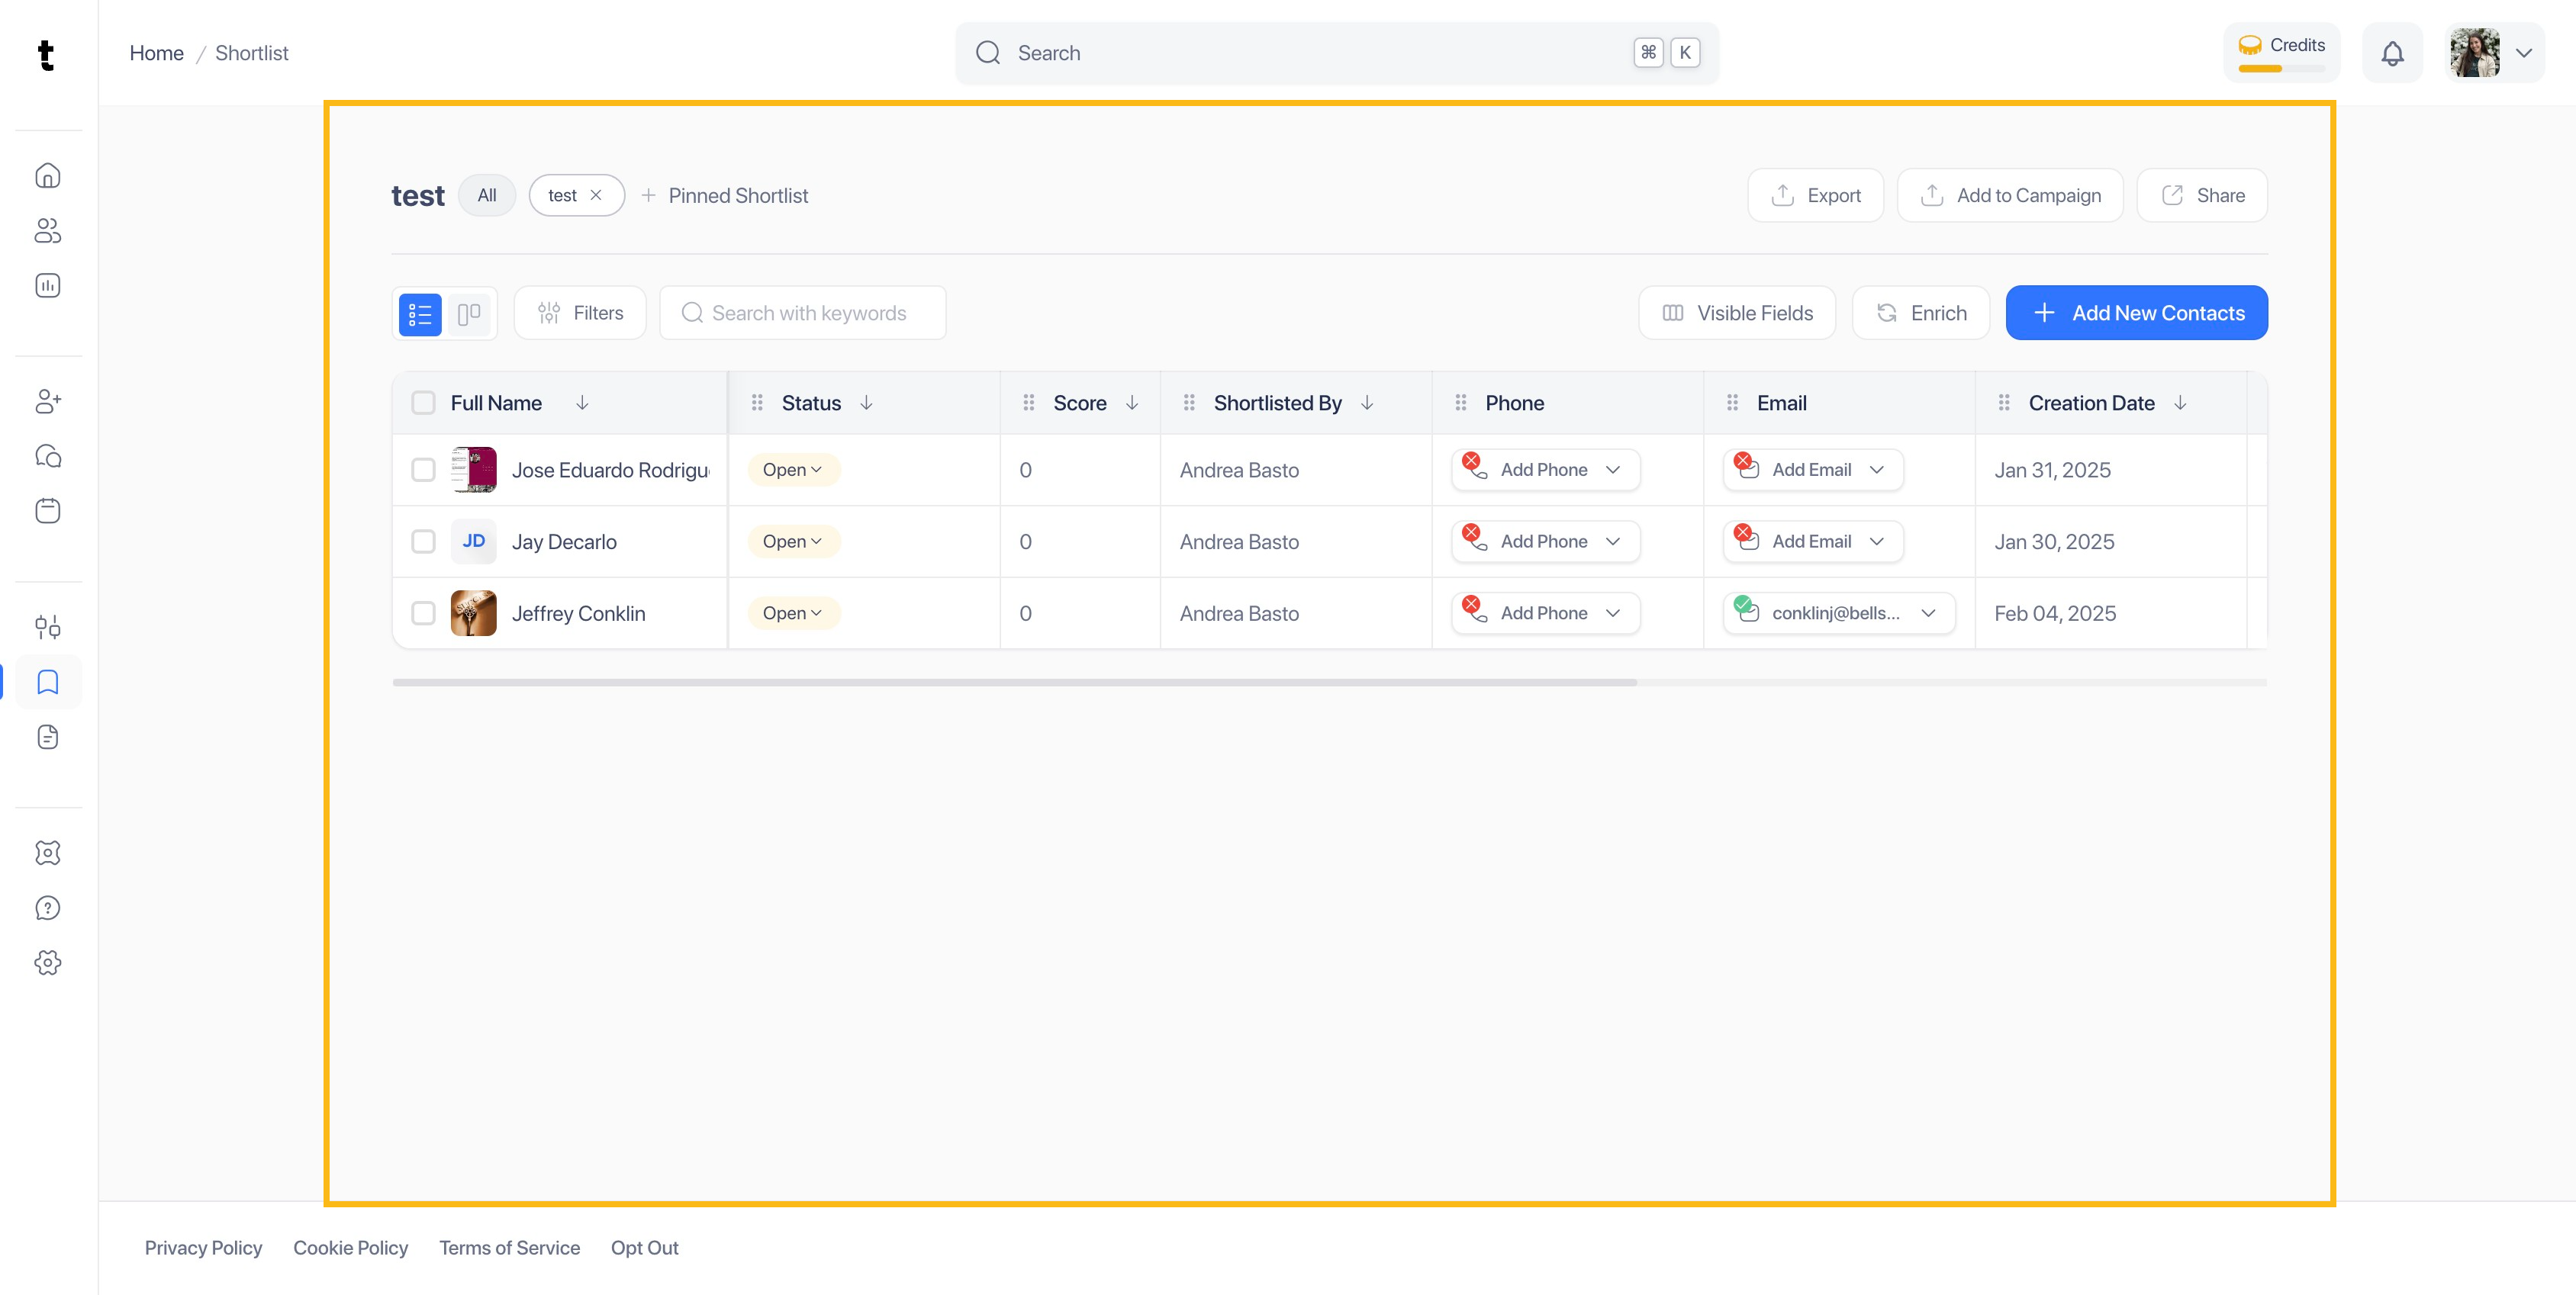Toggle the select all checkbox in Full Name header

pyautogui.click(x=423, y=403)
